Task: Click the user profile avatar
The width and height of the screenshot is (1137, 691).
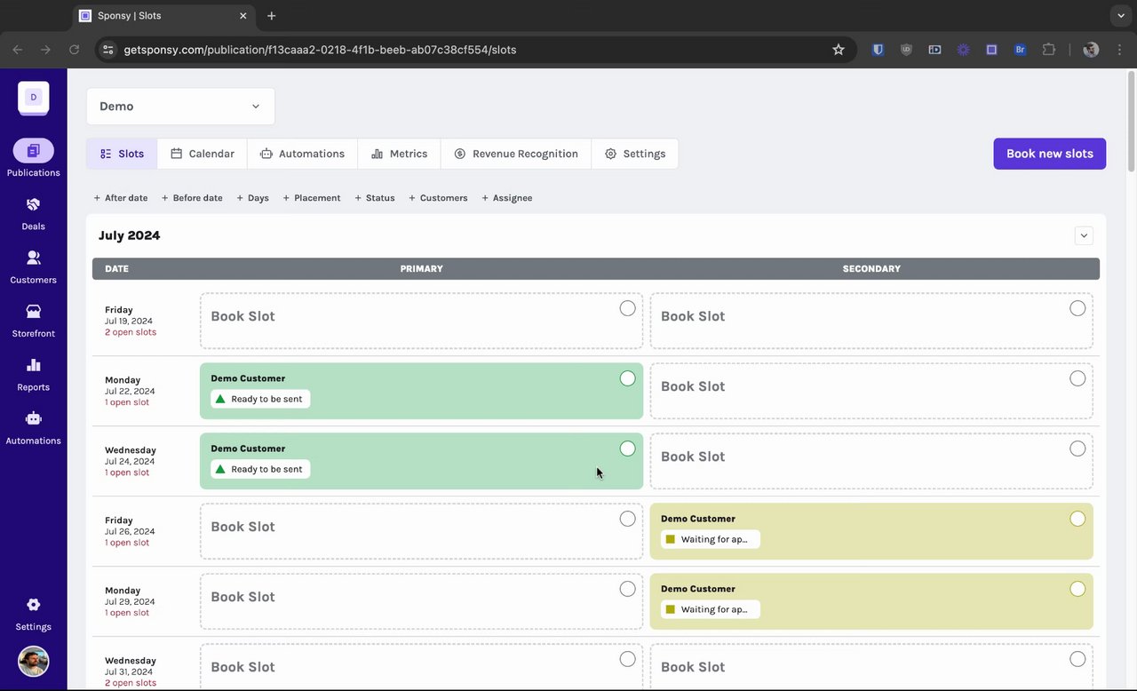Action: [x=33, y=661]
